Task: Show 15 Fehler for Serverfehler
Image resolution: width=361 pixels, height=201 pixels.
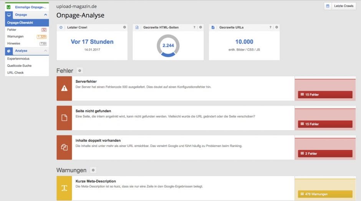Action: [x=325, y=95]
